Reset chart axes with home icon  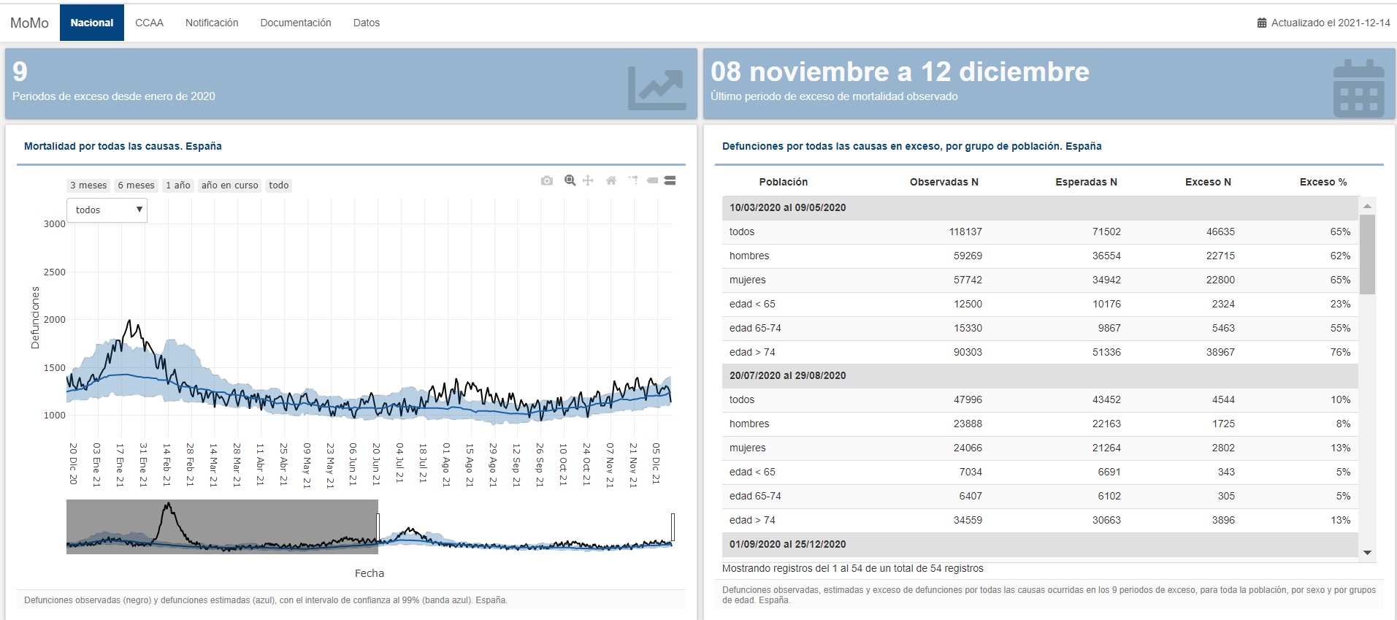pyautogui.click(x=611, y=180)
